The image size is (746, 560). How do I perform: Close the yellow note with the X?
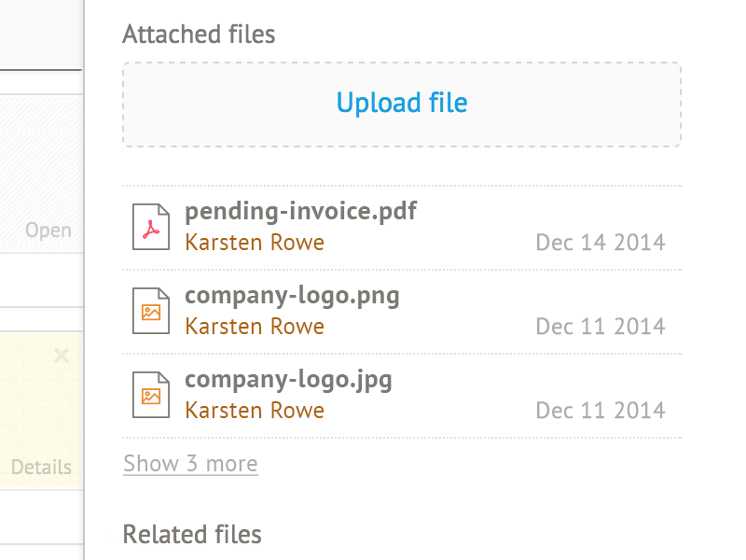pyautogui.click(x=62, y=355)
